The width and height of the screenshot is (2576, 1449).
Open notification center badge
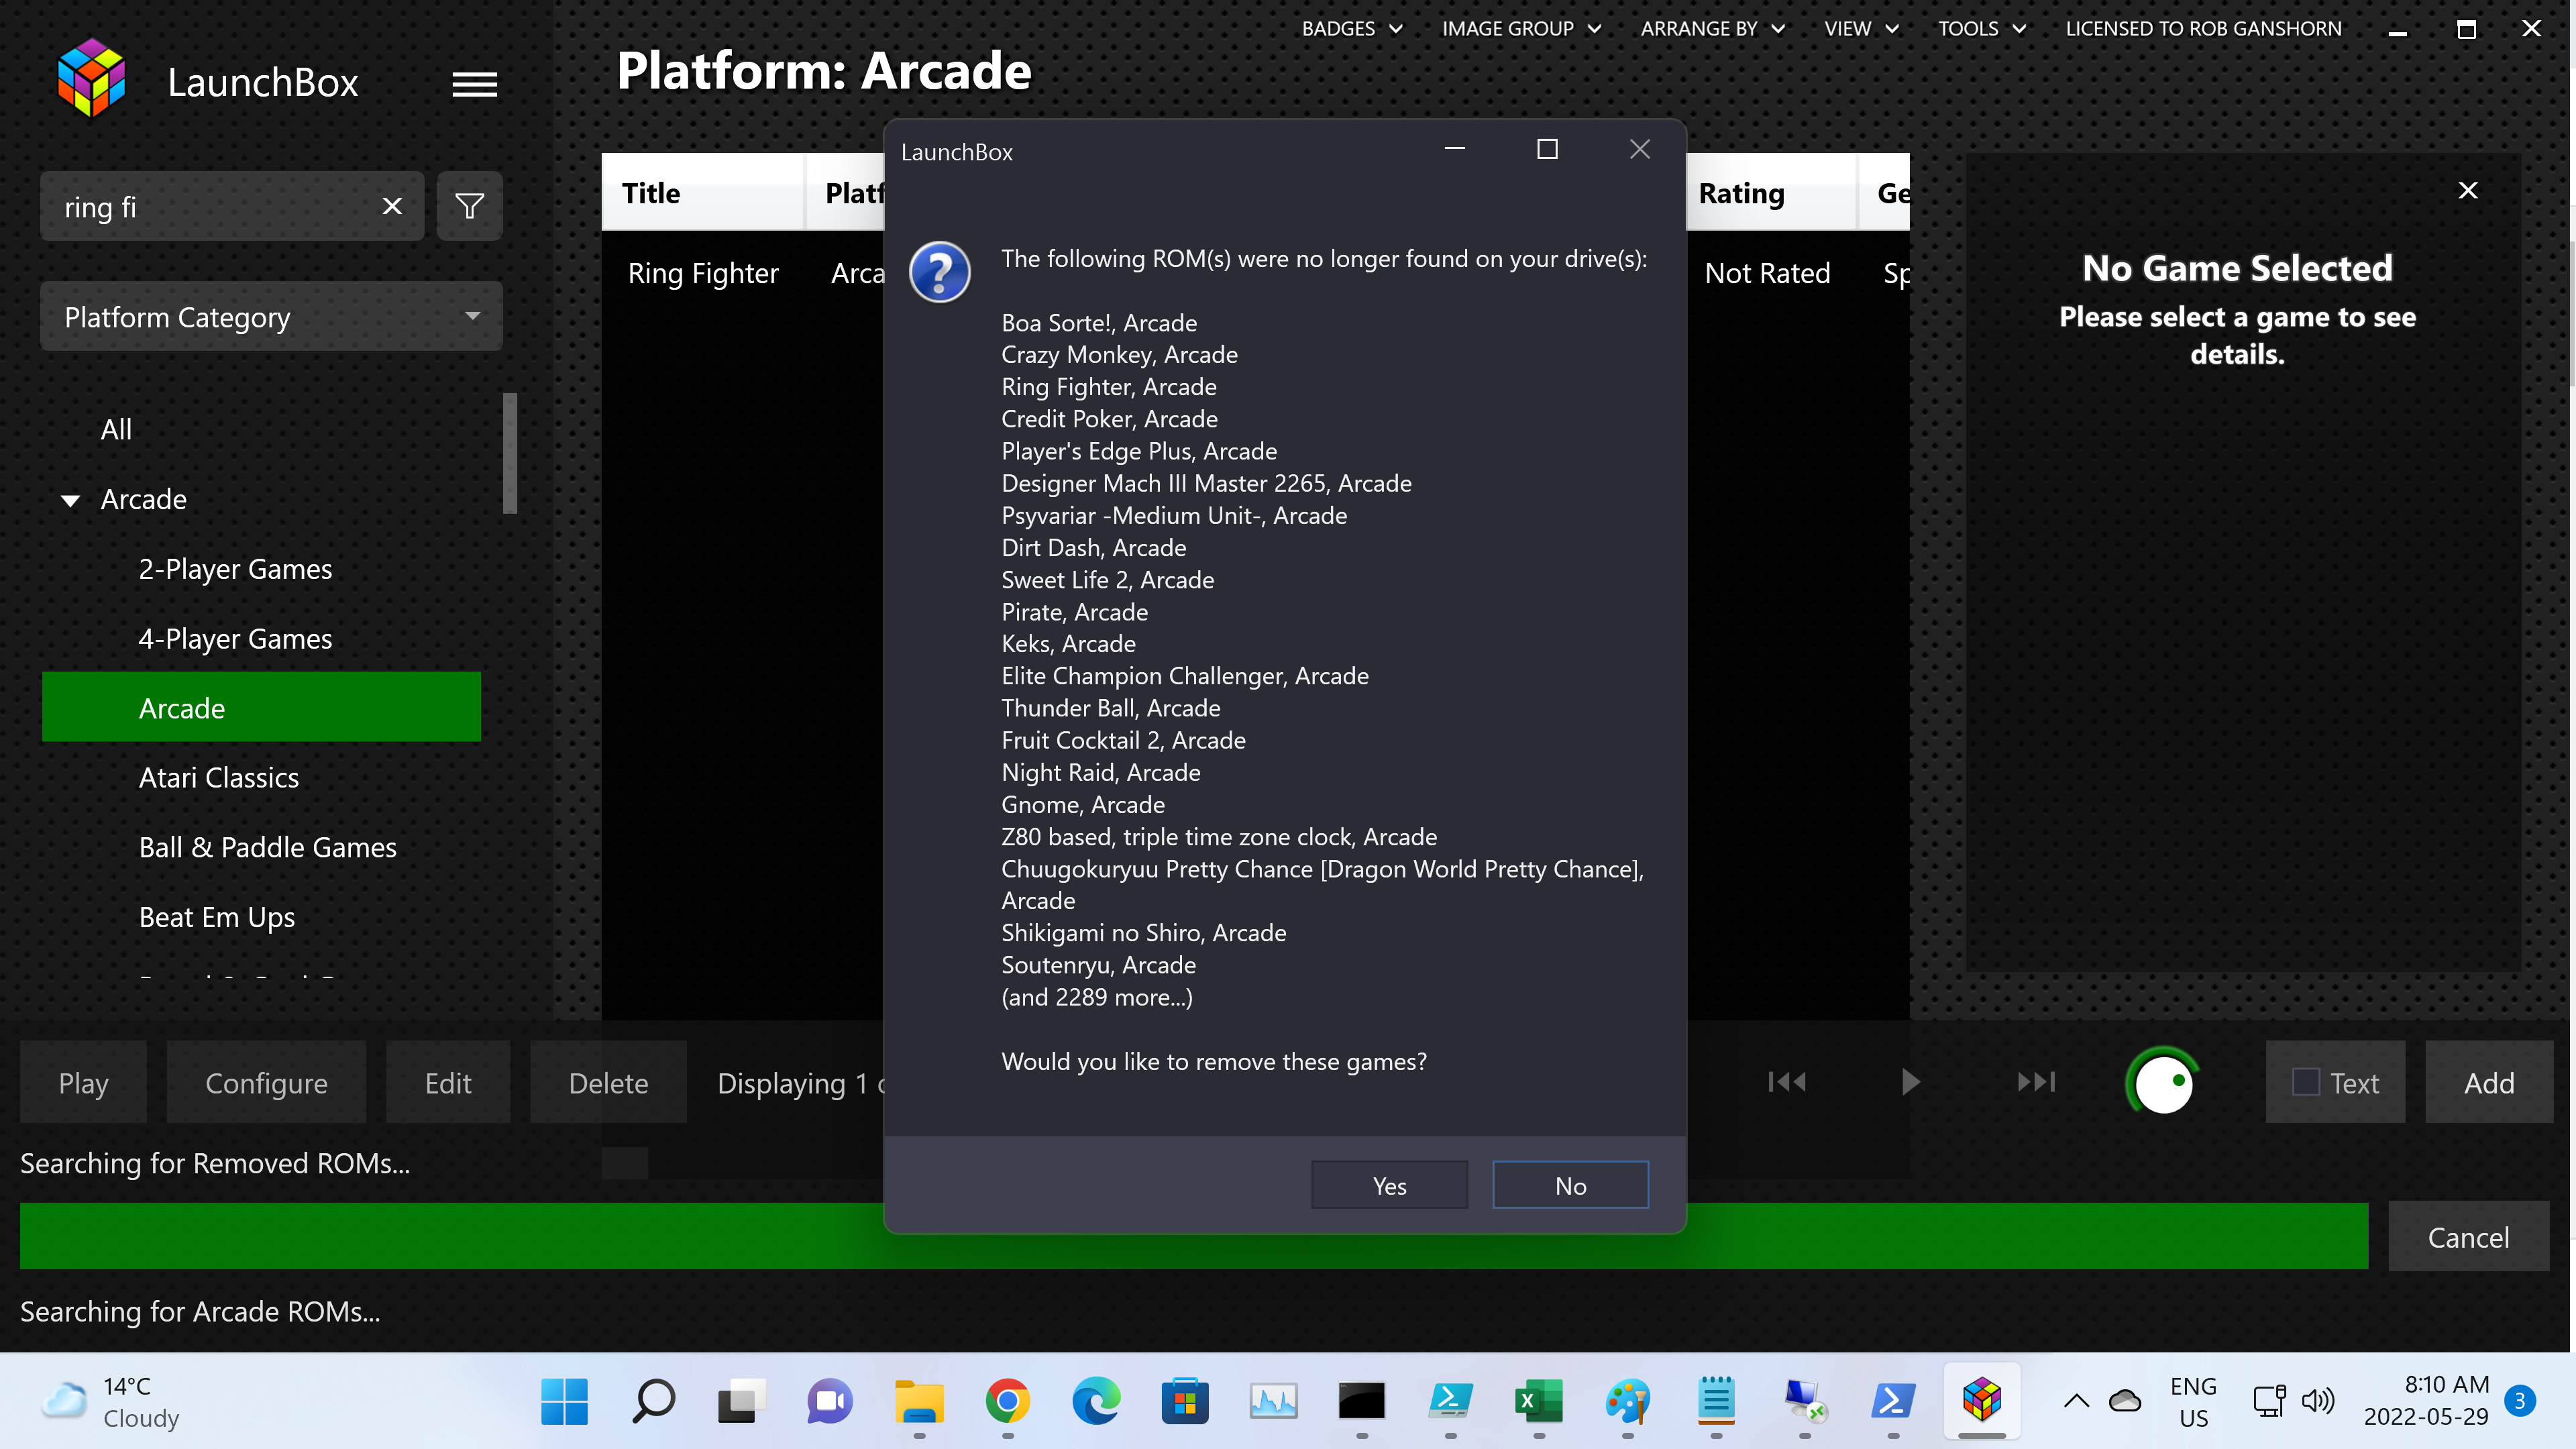click(x=2519, y=1401)
